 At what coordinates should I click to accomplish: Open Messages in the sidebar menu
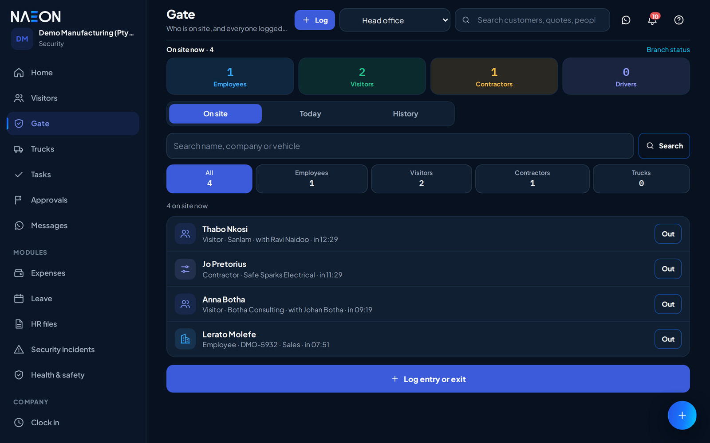click(x=73, y=225)
